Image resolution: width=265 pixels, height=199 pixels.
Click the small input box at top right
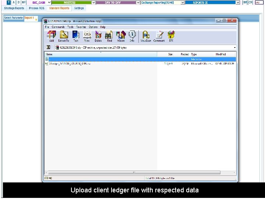pos(259,3)
